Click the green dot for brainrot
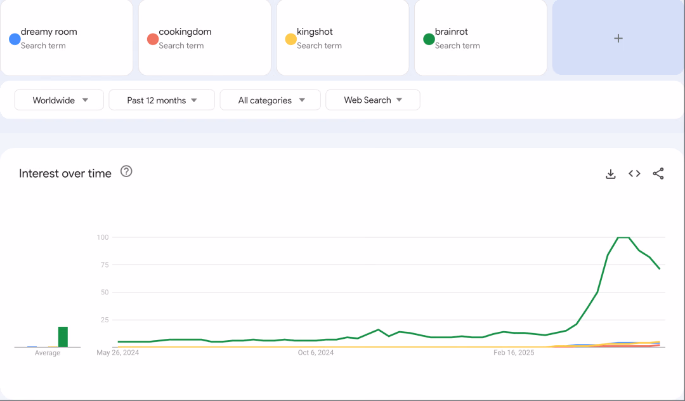Image resolution: width=685 pixels, height=401 pixels. [429, 39]
